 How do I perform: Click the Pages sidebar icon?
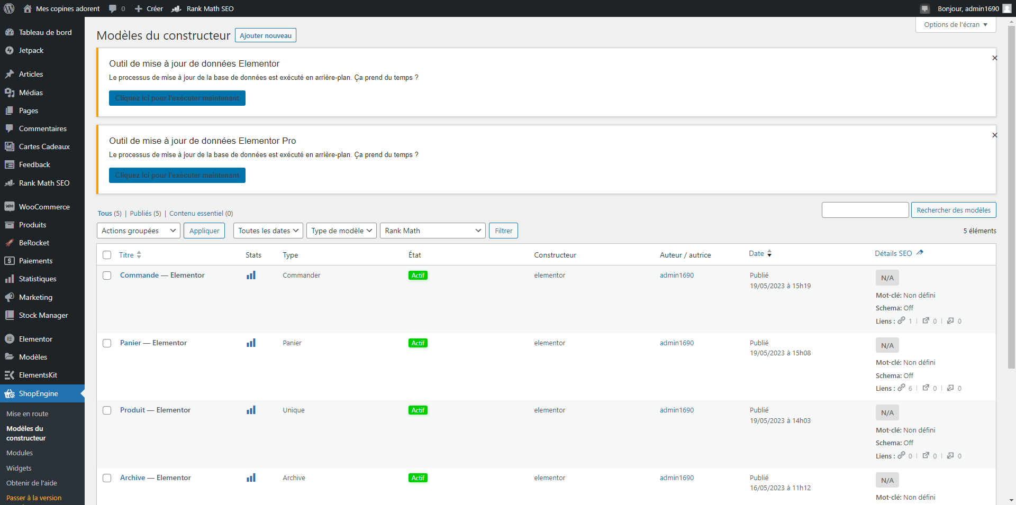[x=10, y=111]
